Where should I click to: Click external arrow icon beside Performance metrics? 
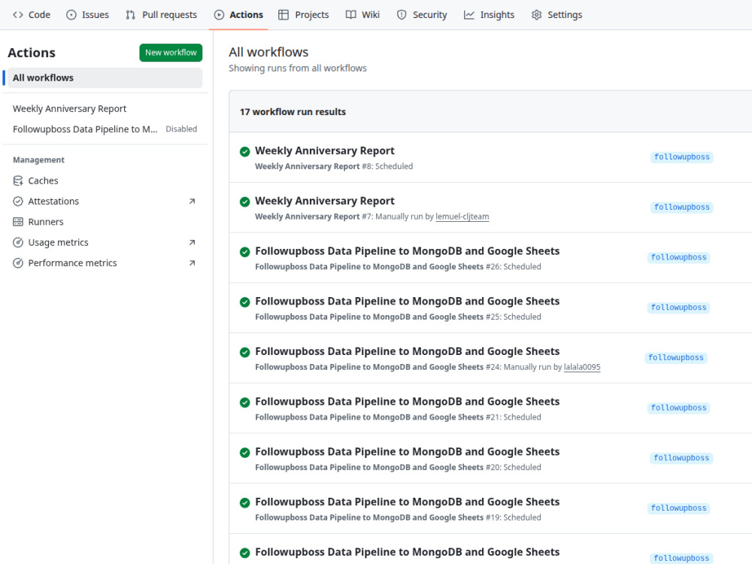192,263
